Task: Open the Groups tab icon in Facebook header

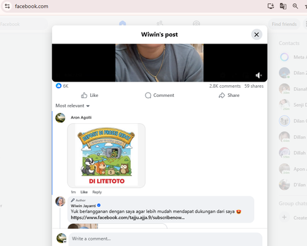Action: pyautogui.click(x=196, y=23)
